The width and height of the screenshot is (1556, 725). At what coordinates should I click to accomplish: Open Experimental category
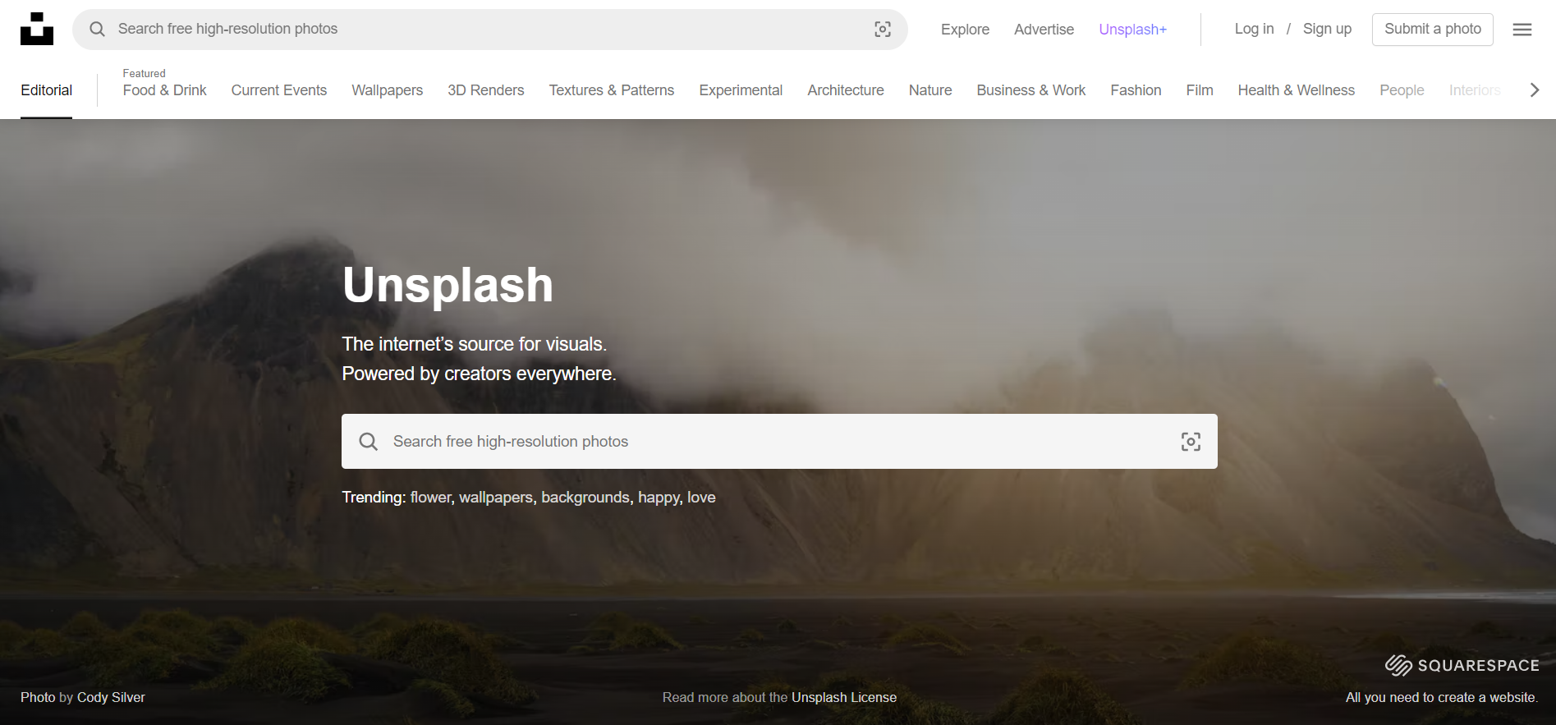(741, 90)
